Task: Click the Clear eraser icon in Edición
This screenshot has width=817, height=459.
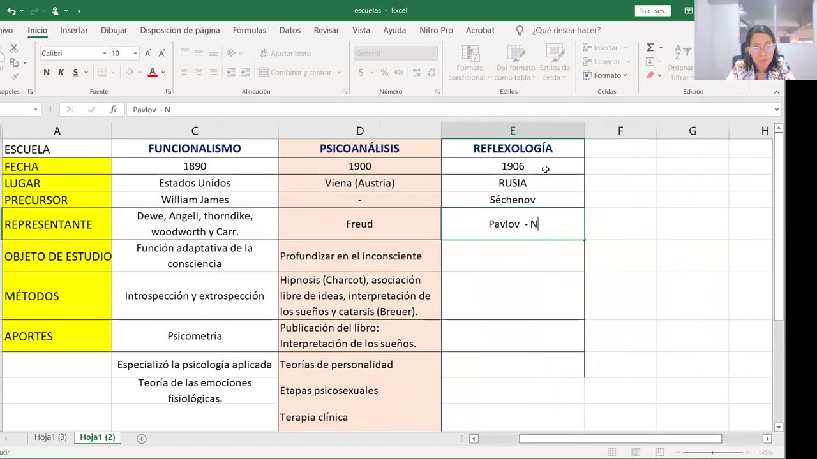Action: (650, 75)
